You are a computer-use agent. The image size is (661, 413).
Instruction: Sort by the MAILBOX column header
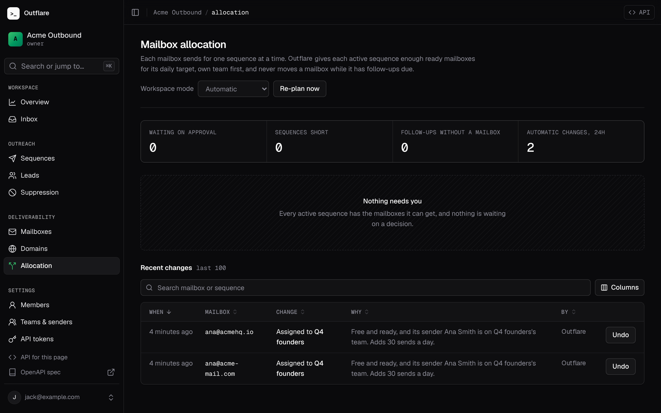(221, 312)
